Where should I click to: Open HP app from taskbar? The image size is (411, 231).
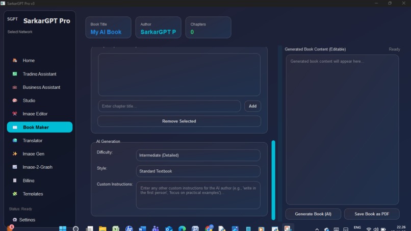click(129, 228)
